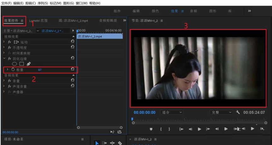272x145 pixels.
Task: Open the 窗口(W) menu
Action: pyautogui.click(x=82, y=3)
